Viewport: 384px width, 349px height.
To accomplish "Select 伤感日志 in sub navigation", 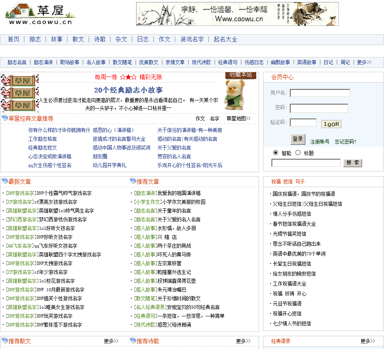I will click(x=254, y=62).
